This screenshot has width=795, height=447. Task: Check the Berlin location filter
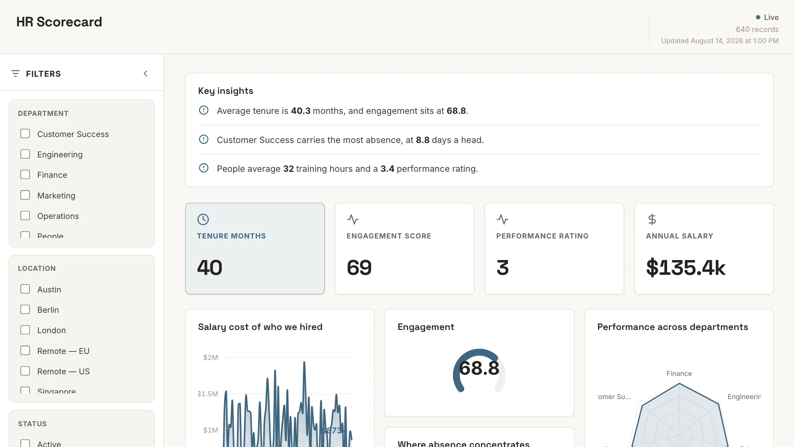(x=25, y=310)
